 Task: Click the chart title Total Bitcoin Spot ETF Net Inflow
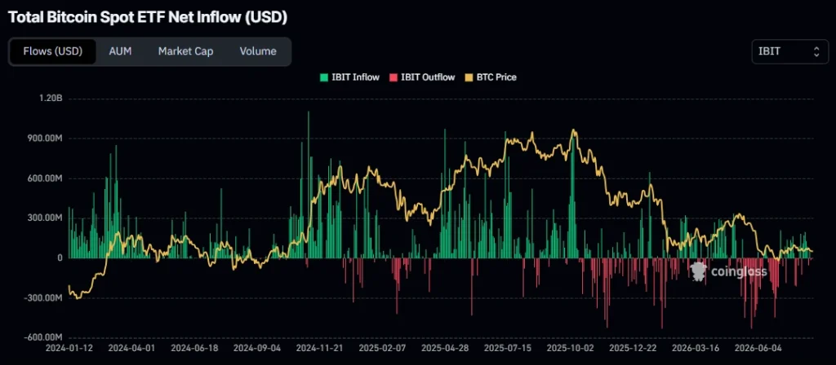149,18
